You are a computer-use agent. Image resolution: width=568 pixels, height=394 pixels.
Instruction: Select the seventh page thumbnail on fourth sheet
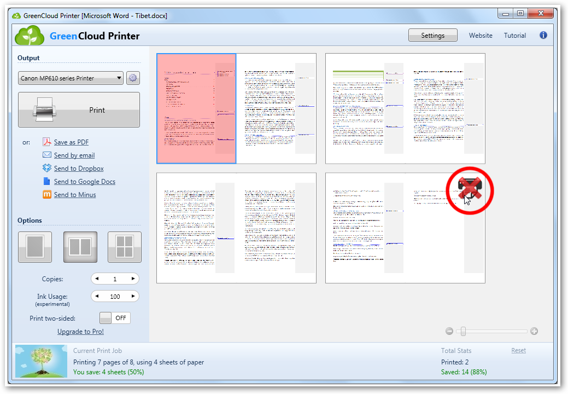tap(365, 228)
